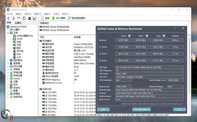Viewport: 197px width, 122px height.
Task: Open the 远程(M) menu
Action: tap(38, 14)
